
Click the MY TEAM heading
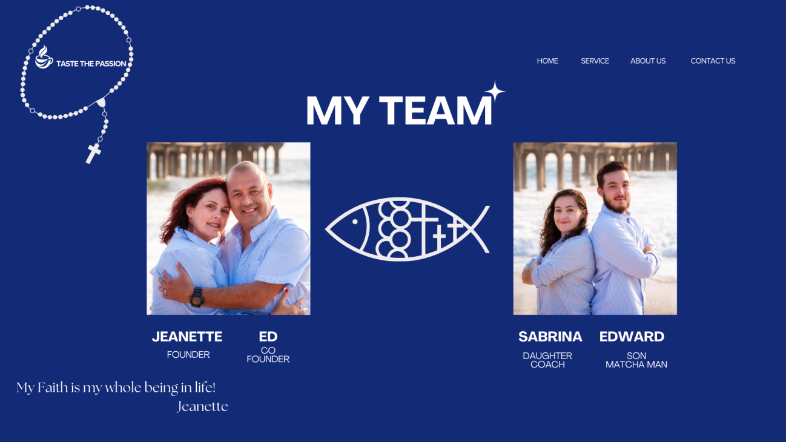pos(399,110)
